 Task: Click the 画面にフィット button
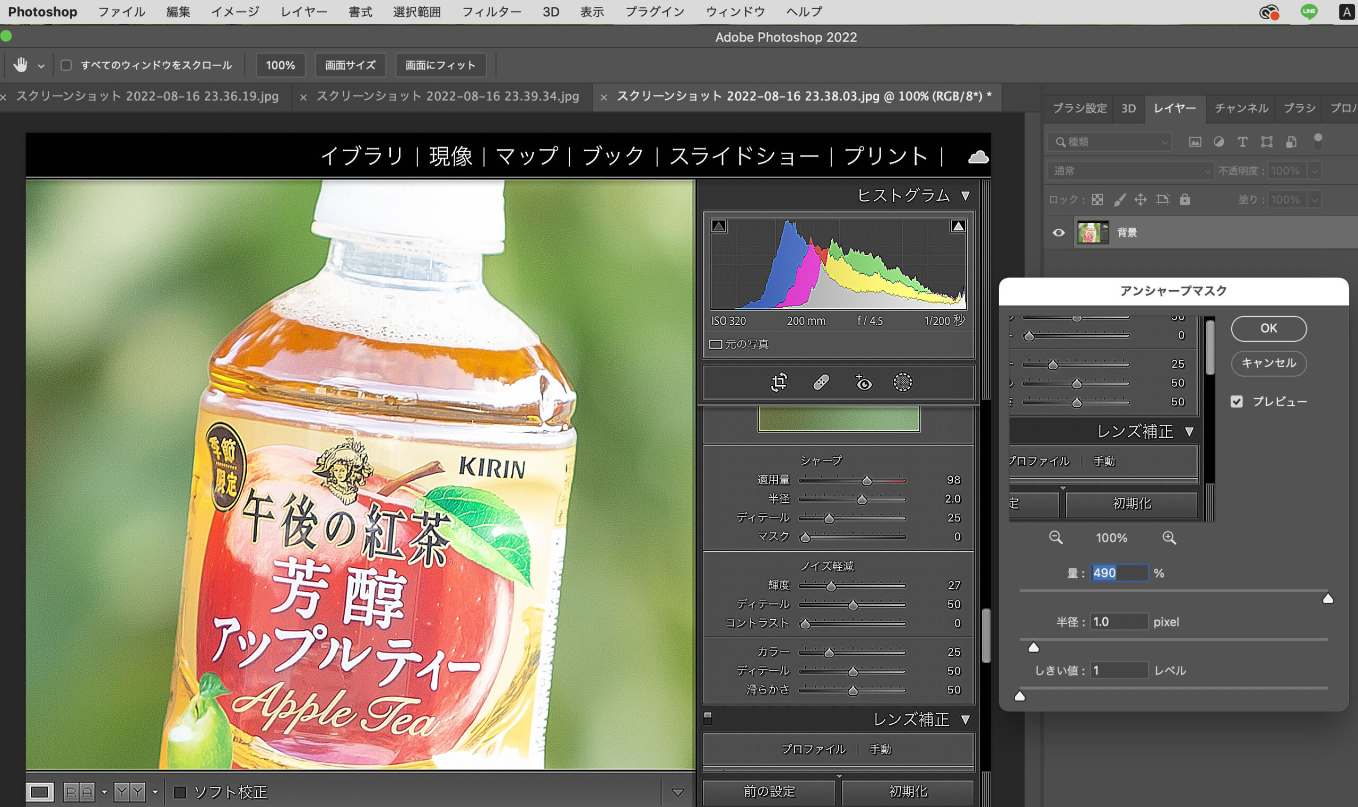click(x=440, y=65)
